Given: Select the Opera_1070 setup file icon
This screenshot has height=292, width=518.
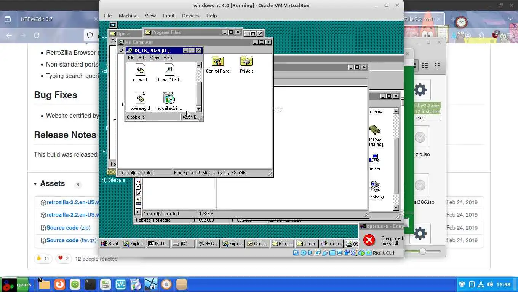Looking at the screenshot, I should tap(169, 70).
